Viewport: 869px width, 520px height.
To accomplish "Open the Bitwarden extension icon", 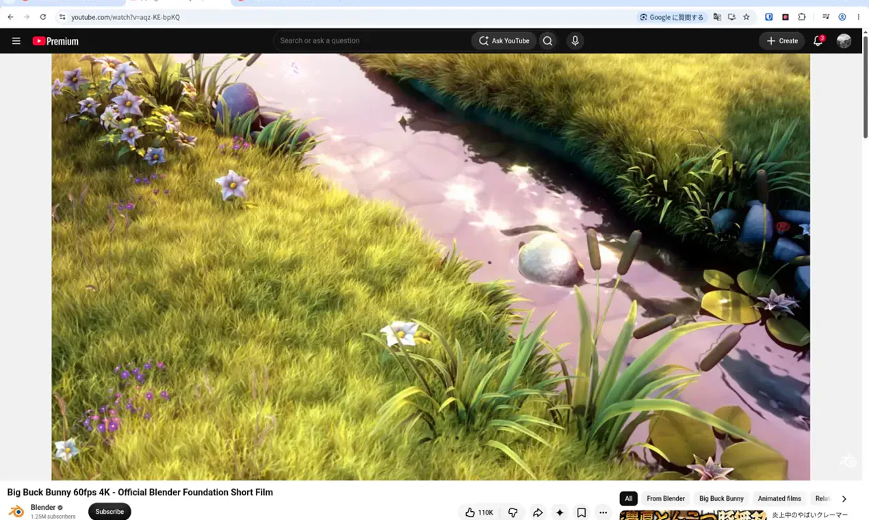I will coord(769,17).
